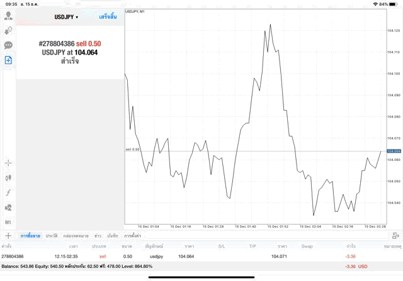Image resolution: width=403 pixels, height=281 pixels.
Task: Click the 104.064 price tag on axis
Action: tap(394, 151)
